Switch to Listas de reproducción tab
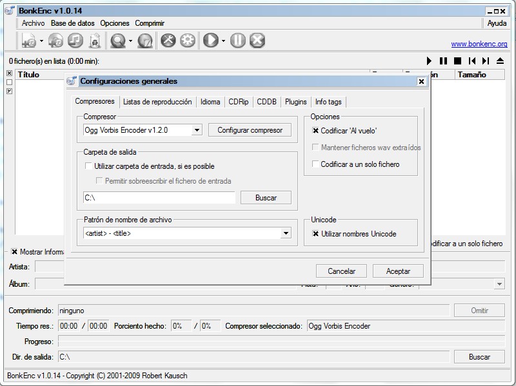This screenshot has width=516, height=386. click(157, 102)
